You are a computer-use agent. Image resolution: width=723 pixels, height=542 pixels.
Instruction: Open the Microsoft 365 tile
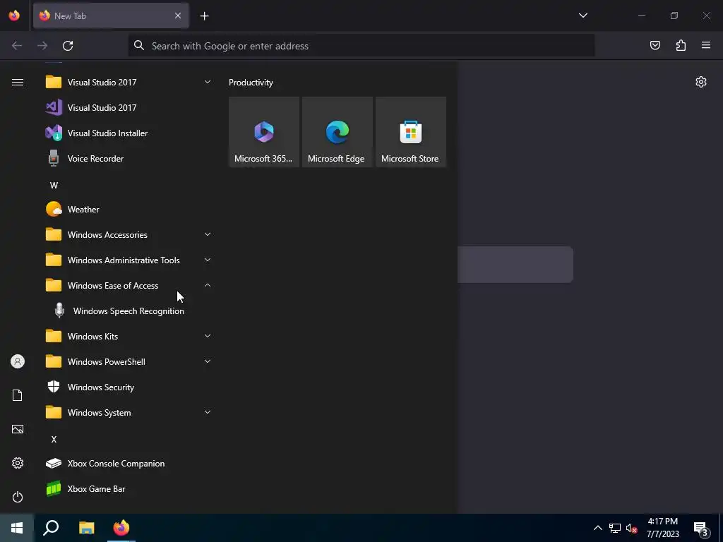coord(264,132)
